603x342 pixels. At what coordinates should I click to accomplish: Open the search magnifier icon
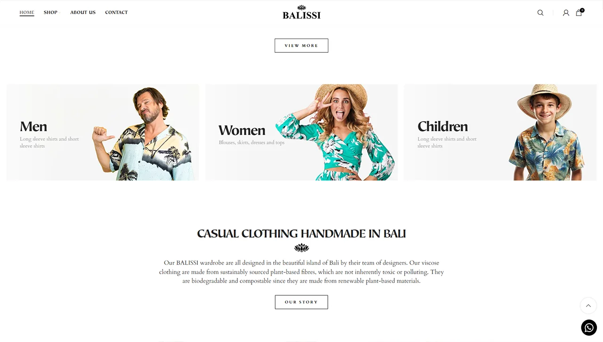coord(540,13)
